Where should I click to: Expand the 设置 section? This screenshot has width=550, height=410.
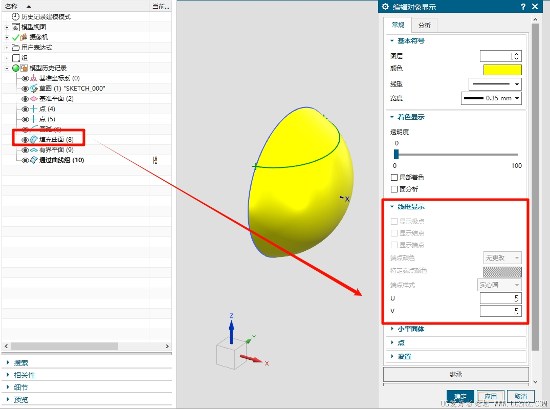pos(392,356)
